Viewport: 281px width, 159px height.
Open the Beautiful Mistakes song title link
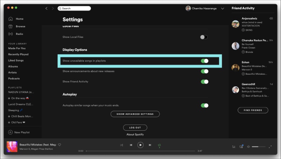coord(38,145)
